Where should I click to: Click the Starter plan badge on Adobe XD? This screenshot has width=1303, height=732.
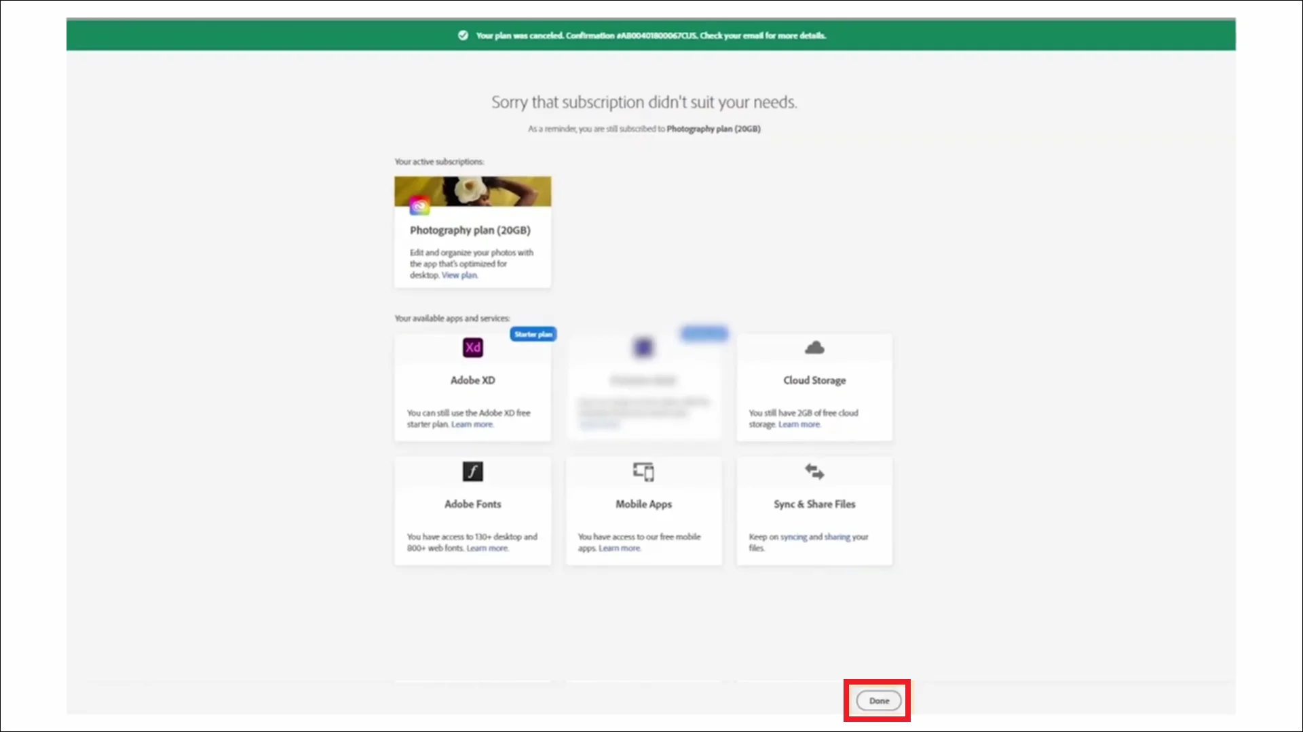pos(533,334)
